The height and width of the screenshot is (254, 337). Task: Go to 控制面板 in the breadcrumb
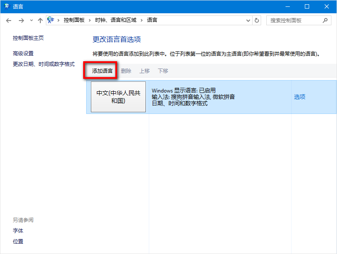click(x=74, y=20)
